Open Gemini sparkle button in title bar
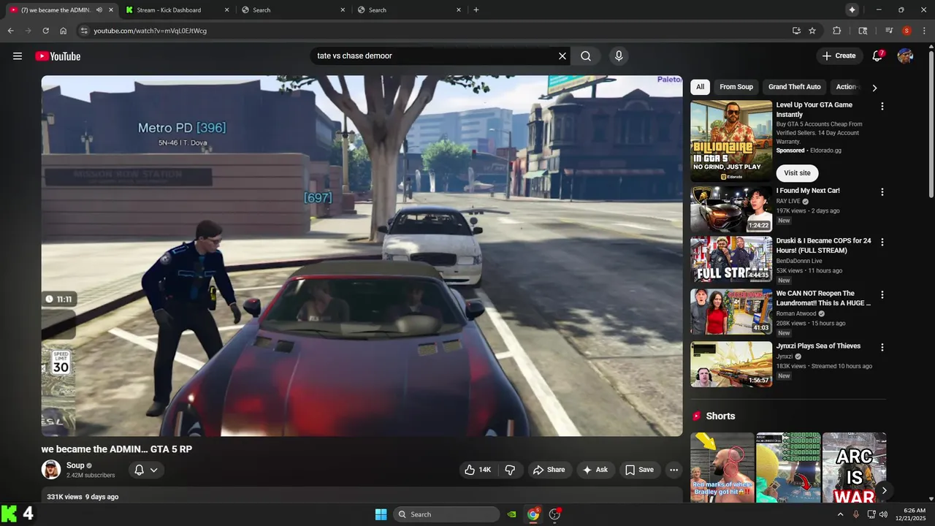 point(852,9)
